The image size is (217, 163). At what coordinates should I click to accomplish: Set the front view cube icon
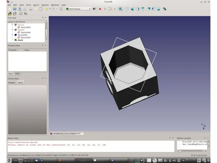[132, 9]
